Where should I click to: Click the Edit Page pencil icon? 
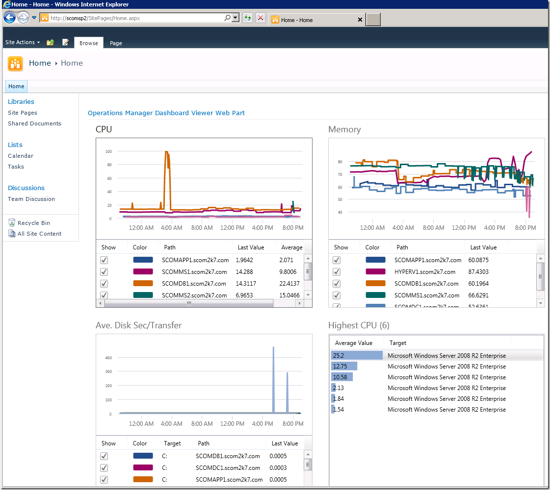point(65,42)
